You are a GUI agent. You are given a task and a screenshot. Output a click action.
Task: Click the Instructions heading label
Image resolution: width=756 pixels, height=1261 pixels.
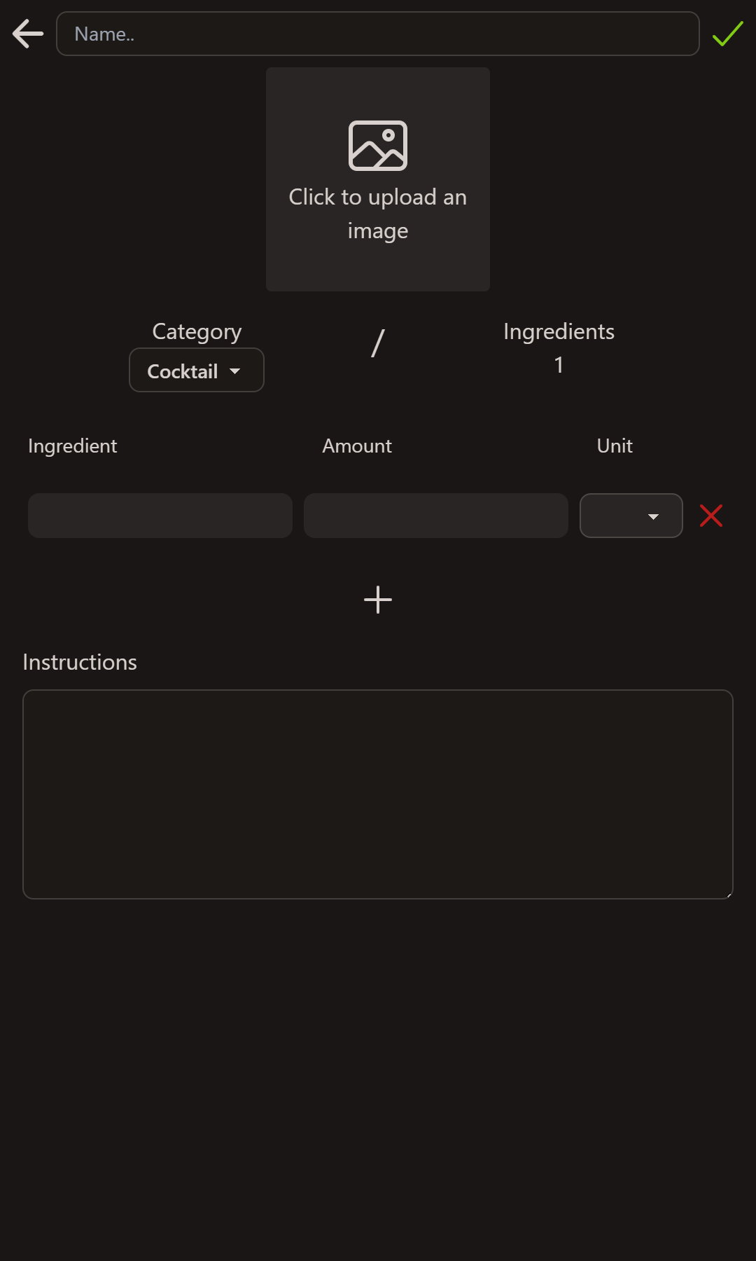pos(80,662)
